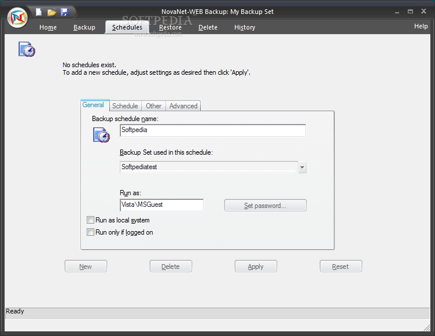Click the NovaNet application logo button
This screenshot has width=435, height=336.
tap(17, 17)
